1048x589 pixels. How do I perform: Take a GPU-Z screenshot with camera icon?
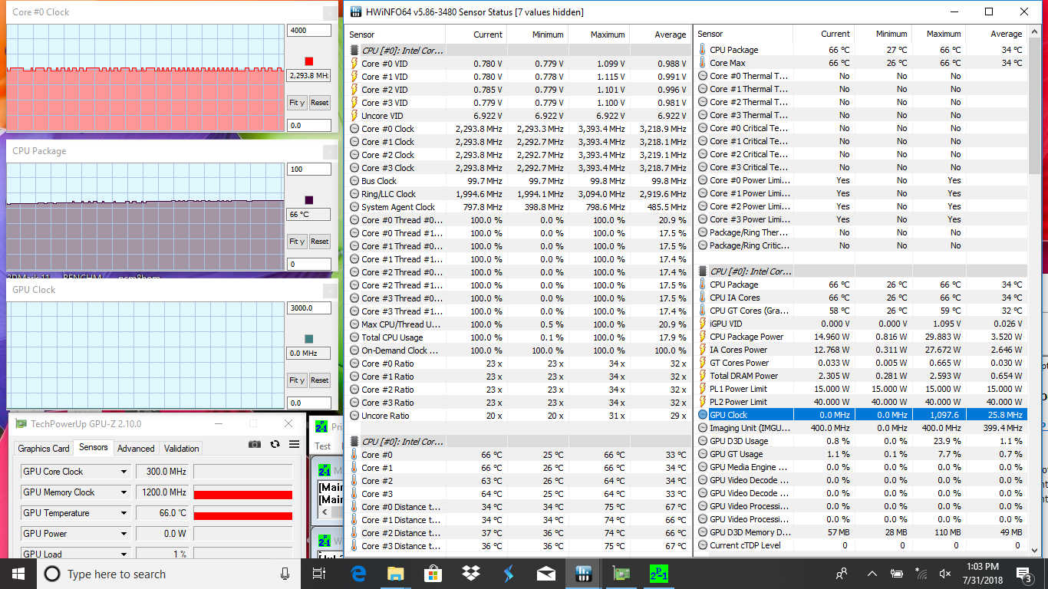point(255,444)
